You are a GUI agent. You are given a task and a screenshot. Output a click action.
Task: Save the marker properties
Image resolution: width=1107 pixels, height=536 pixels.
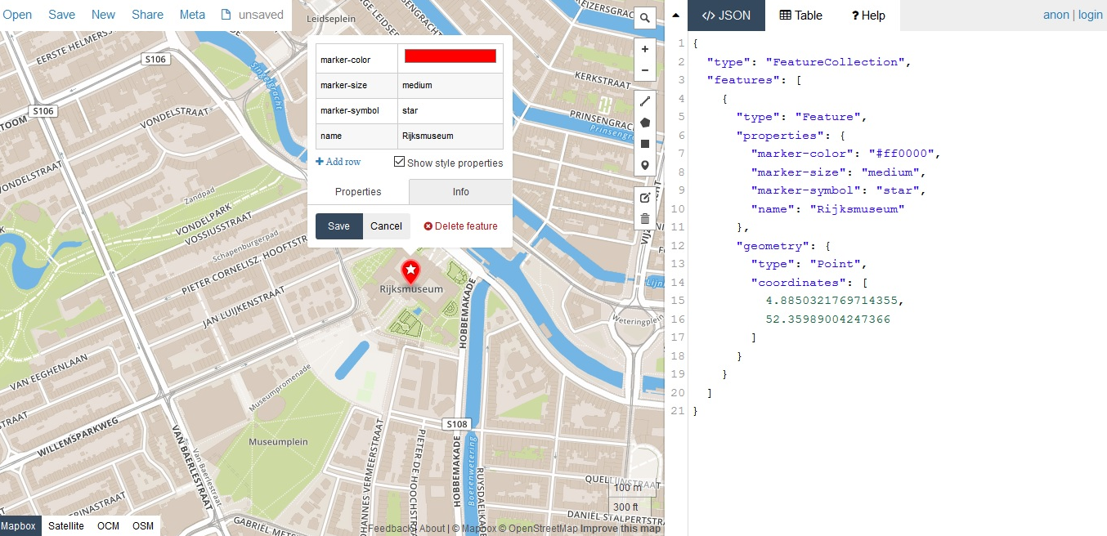click(x=338, y=226)
